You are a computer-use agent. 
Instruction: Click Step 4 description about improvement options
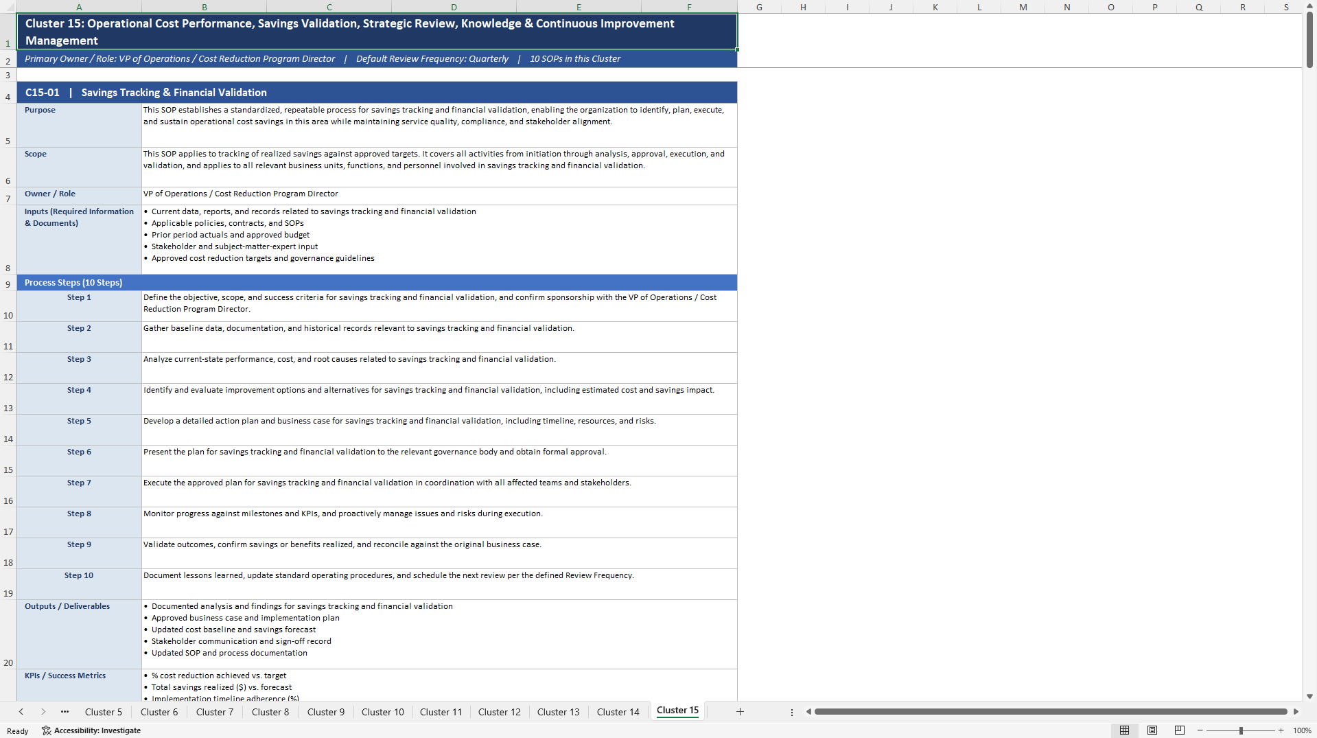click(439, 399)
